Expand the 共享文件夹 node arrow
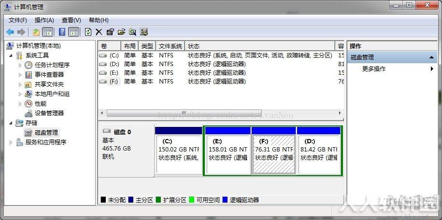Image resolution: width=442 pixels, height=220 pixels. pos(20,84)
